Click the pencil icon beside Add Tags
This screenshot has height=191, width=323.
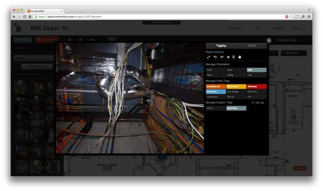point(253,103)
